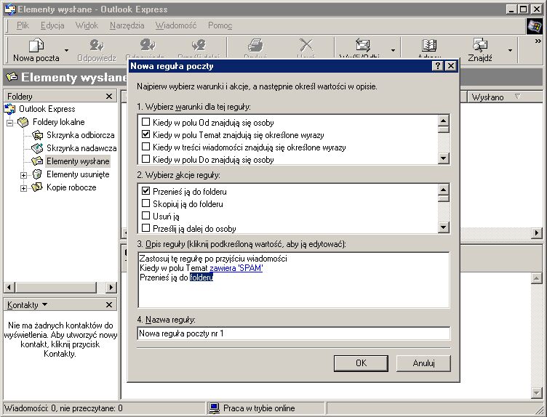
Task: Click the Foldery lokalne folder icon
Action: [x=23, y=122]
